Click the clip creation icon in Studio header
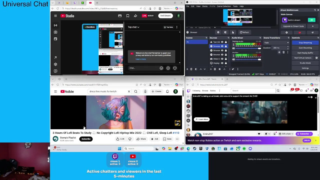Image resolution: width=320 pixels, height=180 pixels. (x=120, y=16)
